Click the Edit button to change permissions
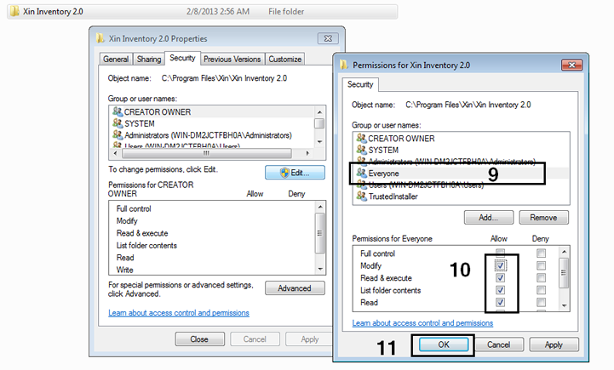Image resolution: width=614 pixels, height=370 pixels. pos(295,173)
